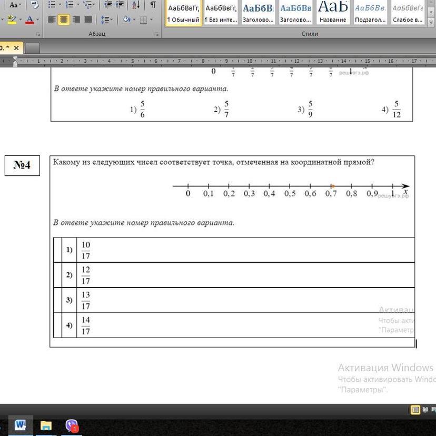Viewport: 436px width, 436px height.
Task: Justify text alignment
Action: (x=88, y=19)
